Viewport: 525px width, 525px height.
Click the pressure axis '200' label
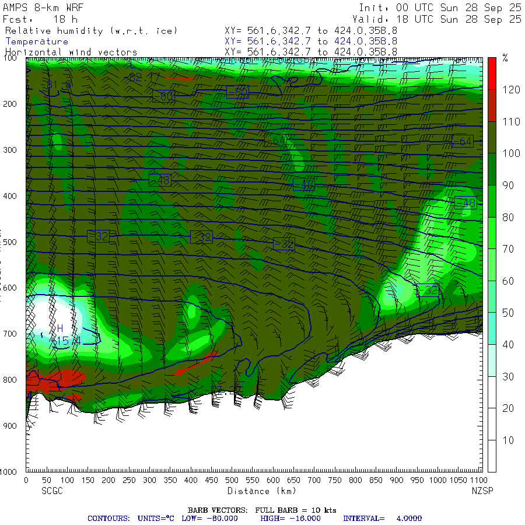[x=10, y=104]
